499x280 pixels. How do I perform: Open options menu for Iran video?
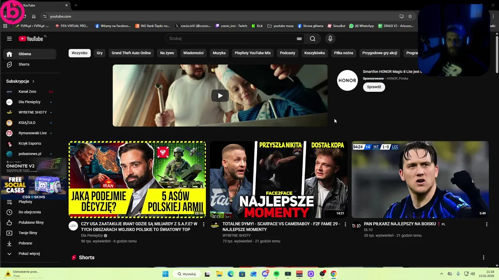[203, 224]
